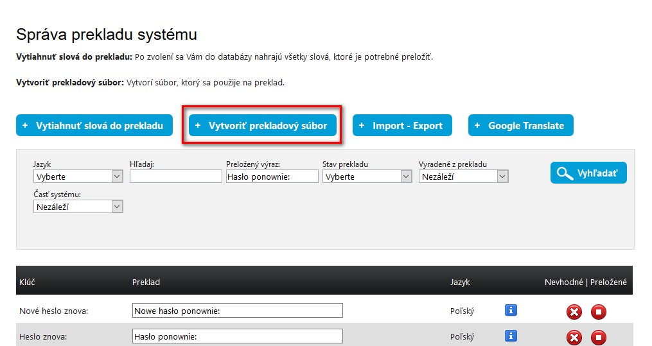This screenshot has width=652, height=346.
Task: Open Import - Export
Action: click(x=402, y=126)
